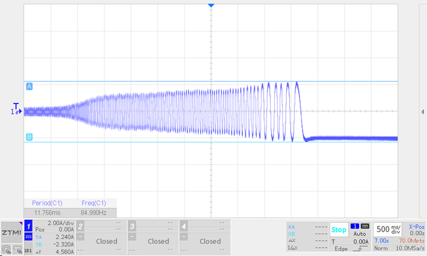The width and height of the screenshot is (427, 256).
Task: Click the Period(C1) measurement label
Action: (47, 203)
